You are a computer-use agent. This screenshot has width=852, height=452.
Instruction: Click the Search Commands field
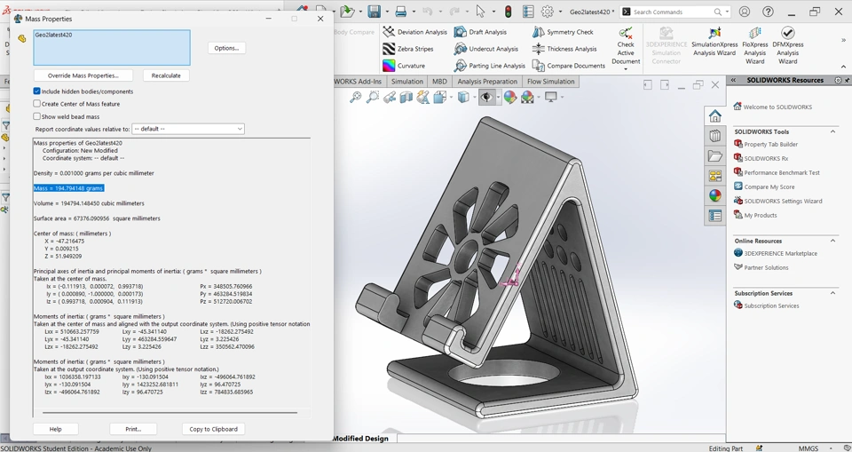675,12
